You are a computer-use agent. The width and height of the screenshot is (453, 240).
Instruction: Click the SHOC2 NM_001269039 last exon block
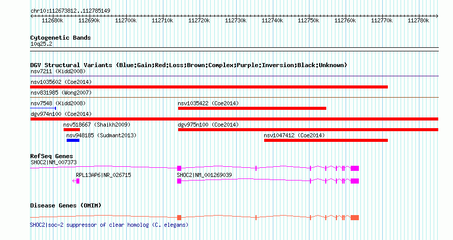355,181
